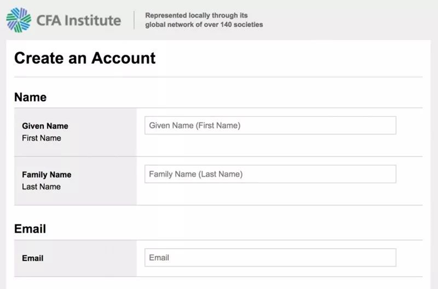Click the First Name sublabel text
Image resolution: width=438 pixels, height=289 pixels.
click(x=41, y=138)
